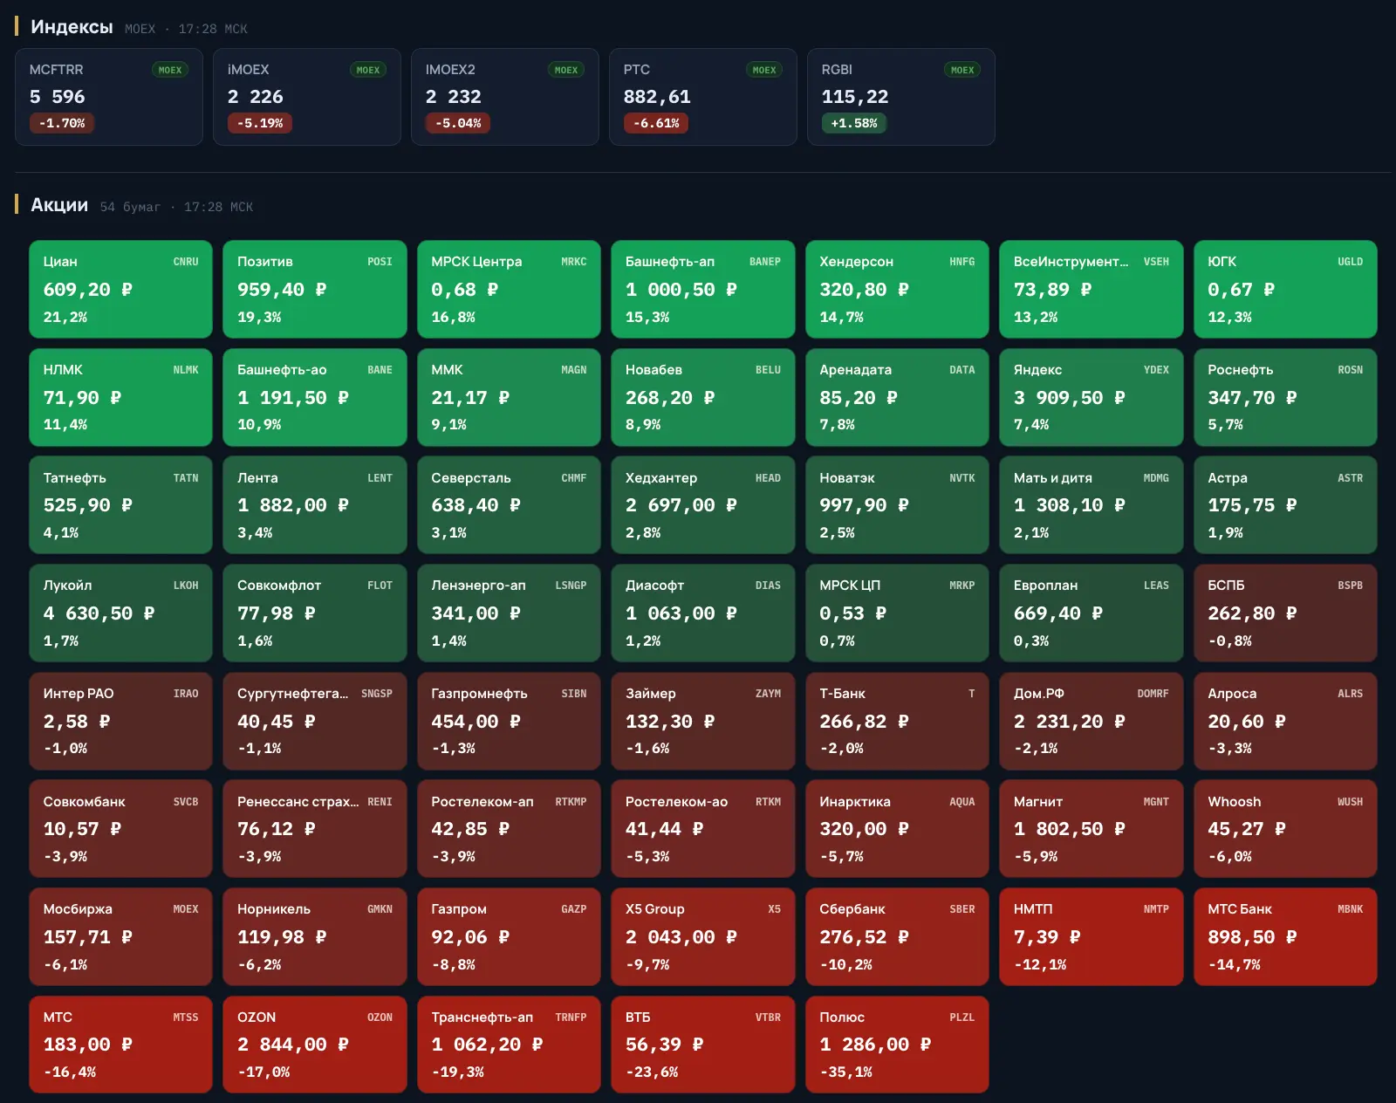Open the Совкомфлот (FLOT) tile
Viewport: 1396px width, 1103px height.
pyautogui.click(x=315, y=613)
